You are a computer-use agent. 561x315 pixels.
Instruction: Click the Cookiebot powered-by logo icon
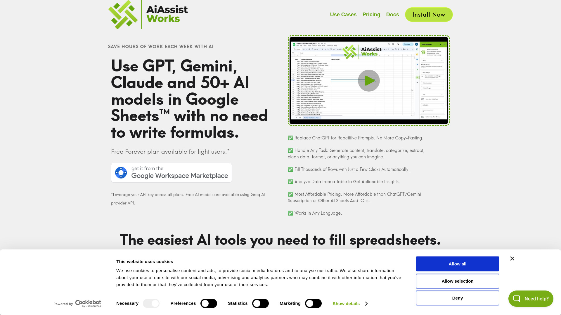77,304
